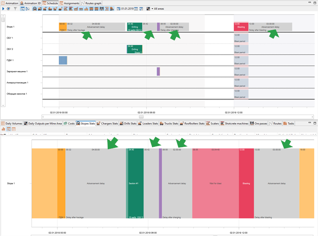Show bar chart view in Stopes Stats

point(4,129)
